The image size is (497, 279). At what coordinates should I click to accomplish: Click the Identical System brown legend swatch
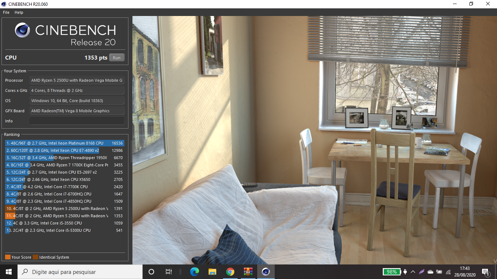click(35, 257)
